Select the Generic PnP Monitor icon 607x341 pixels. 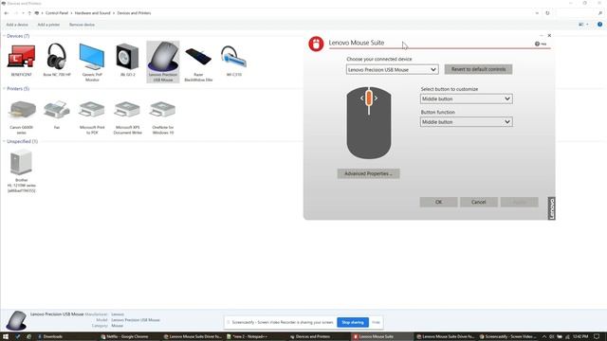[x=92, y=57]
